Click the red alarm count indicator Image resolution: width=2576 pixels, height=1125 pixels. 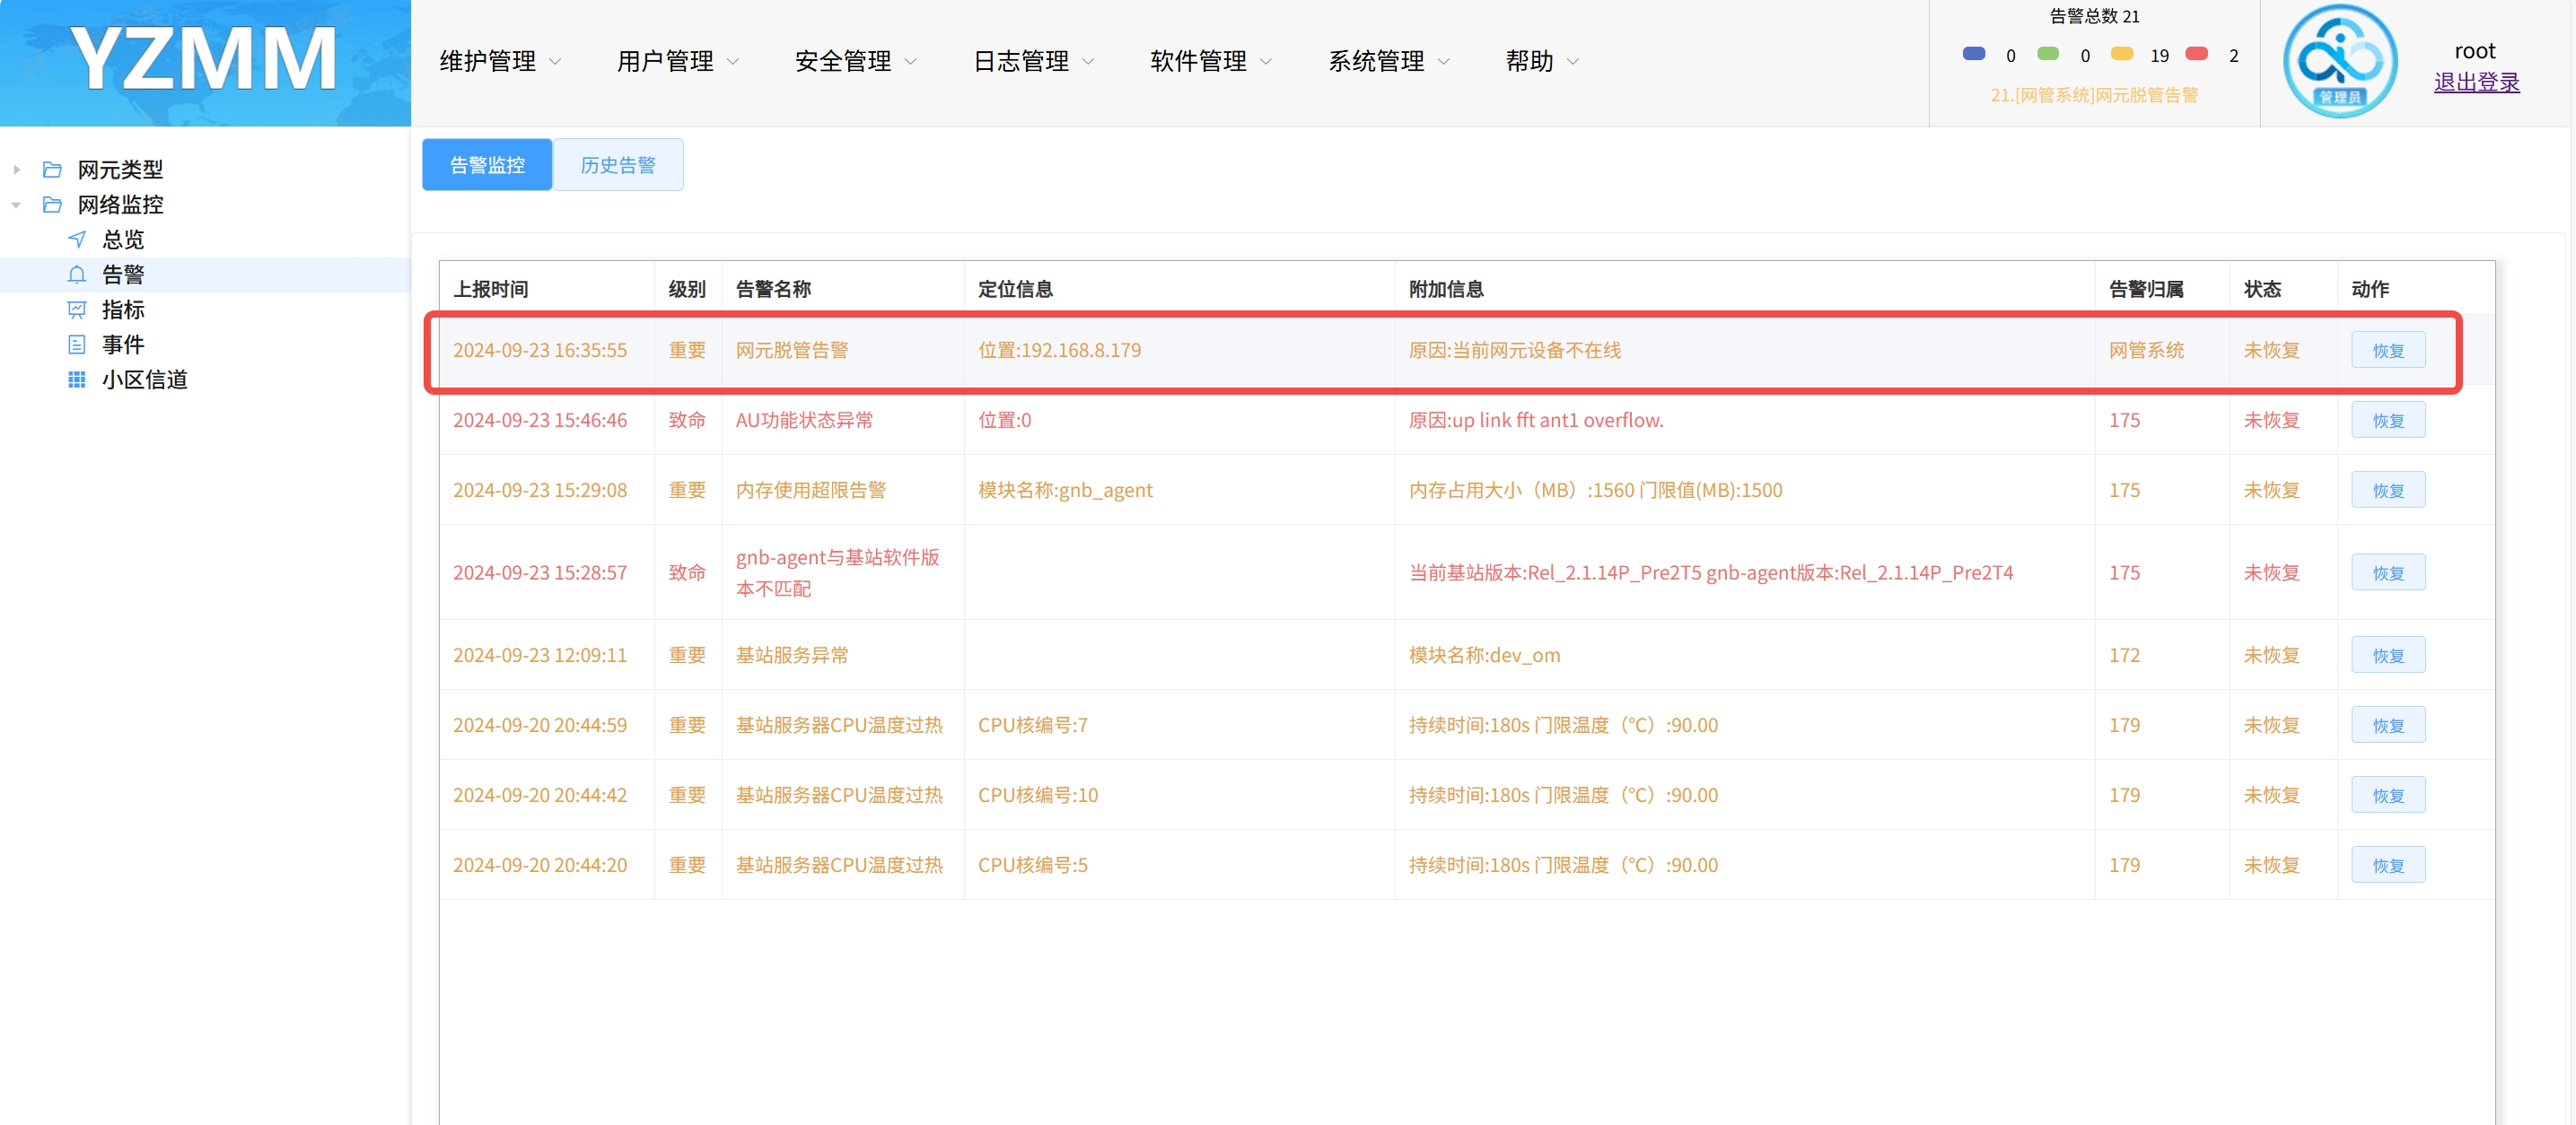pos(2197,54)
